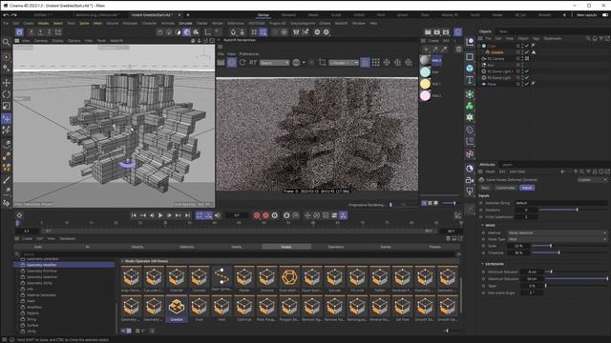611x343 pixels.
Task: Open RenderView Preferences menu
Action: (249, 53)
